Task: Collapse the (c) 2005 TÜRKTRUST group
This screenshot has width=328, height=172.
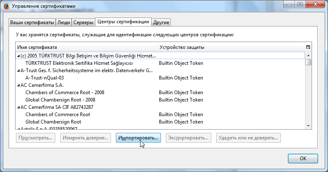Action: coord(18,56)
